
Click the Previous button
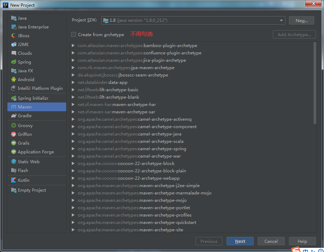[x=209, y=241]
